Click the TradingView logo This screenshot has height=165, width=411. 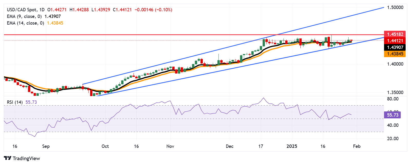coord(22,158)
